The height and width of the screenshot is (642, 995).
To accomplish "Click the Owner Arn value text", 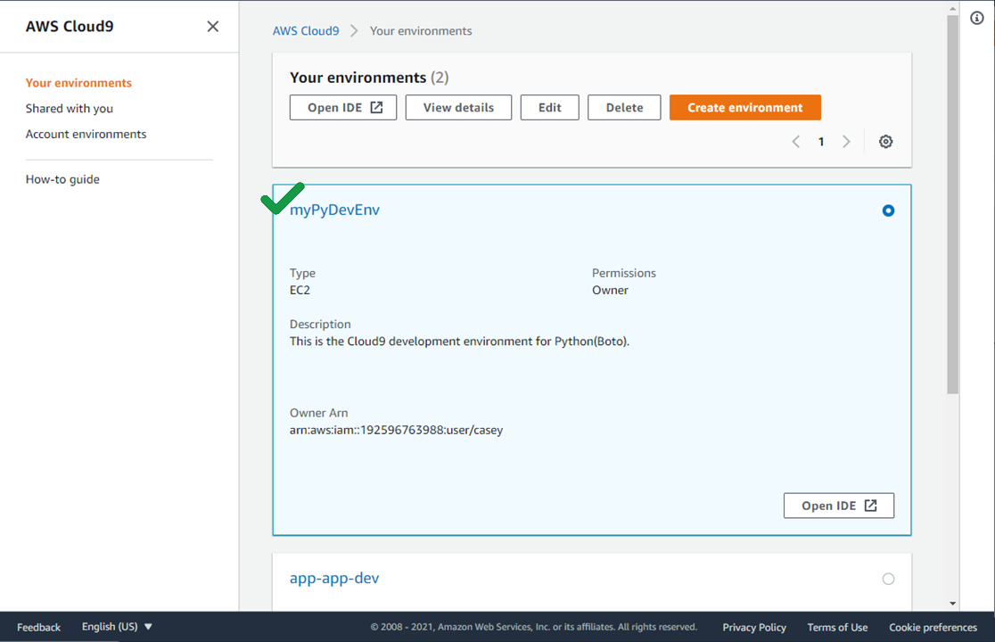I will (x=396, y=430).
